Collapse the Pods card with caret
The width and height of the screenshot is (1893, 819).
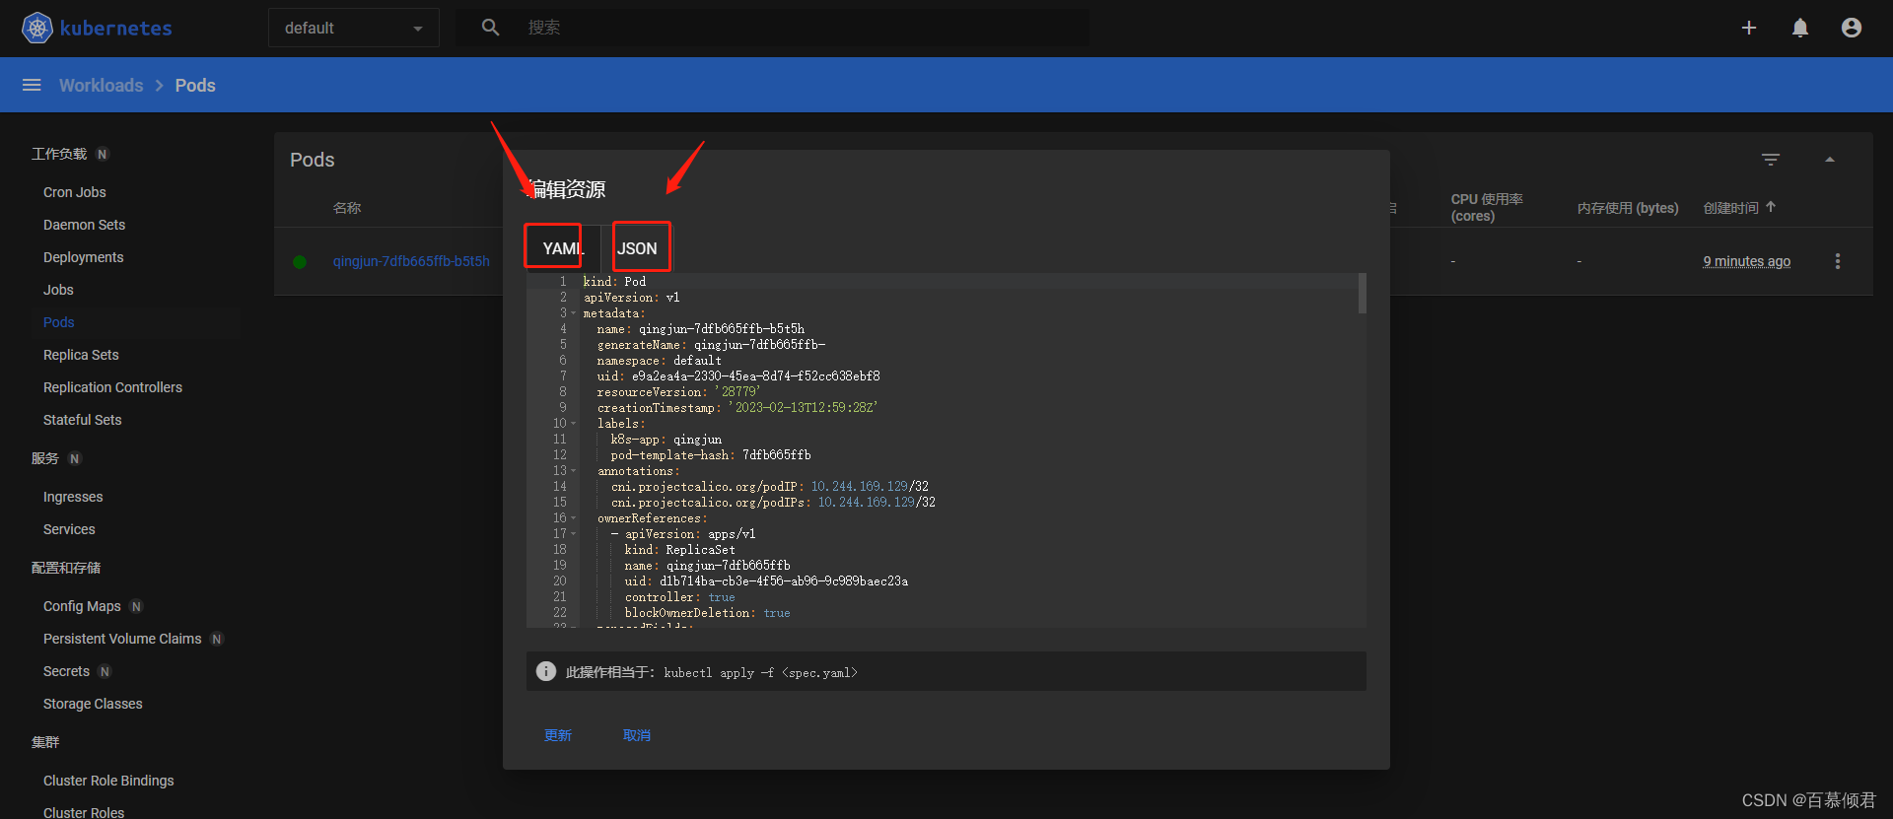[x=1830, y=160]
